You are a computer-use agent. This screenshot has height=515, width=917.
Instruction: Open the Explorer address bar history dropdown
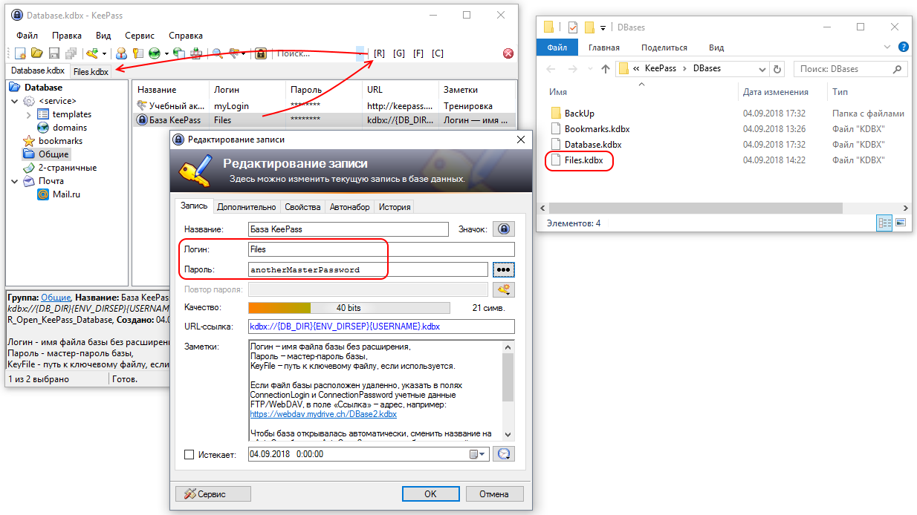pos(762,68)
